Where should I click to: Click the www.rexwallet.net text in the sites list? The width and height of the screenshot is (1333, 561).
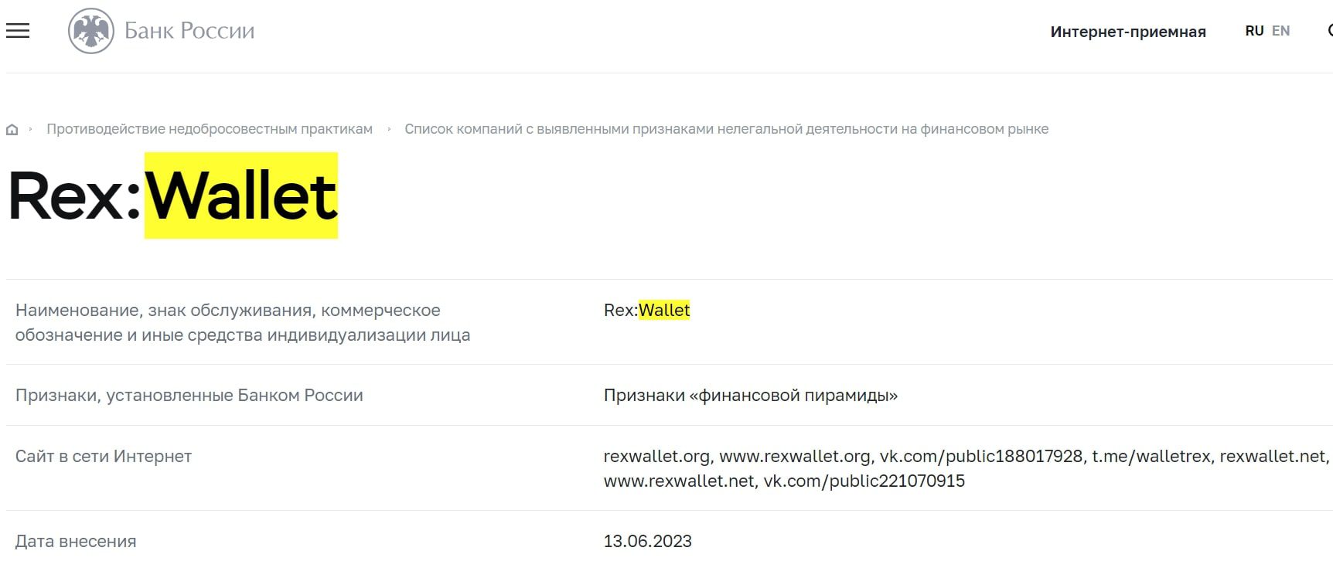click(x=679, y=481)
